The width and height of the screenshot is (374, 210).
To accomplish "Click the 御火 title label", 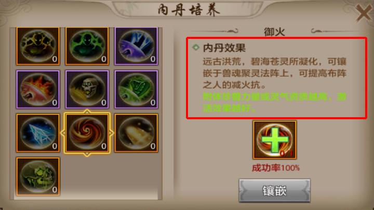I will (274, 32).
